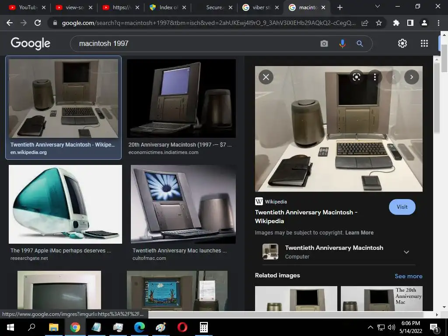
Task: Open Chrome three-dot main menu
Action: coord(438,23)
